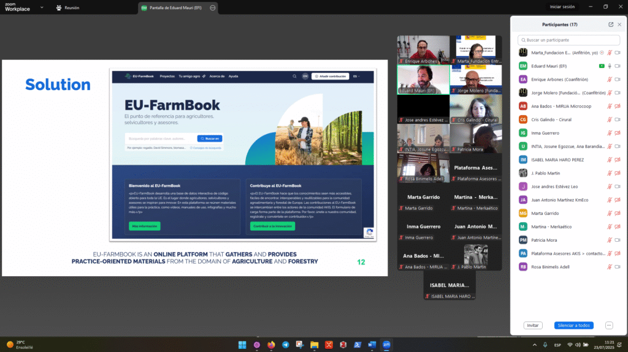The width and height of the screenshot is (628, 352).
Task: Click camera icon for J. Pablo Martin row
Action: (x=618, y=173)
